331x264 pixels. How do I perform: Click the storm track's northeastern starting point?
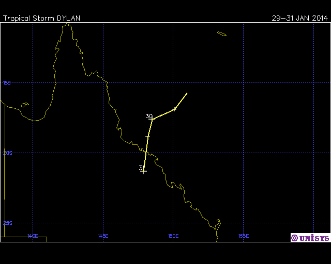click(187, 93)
